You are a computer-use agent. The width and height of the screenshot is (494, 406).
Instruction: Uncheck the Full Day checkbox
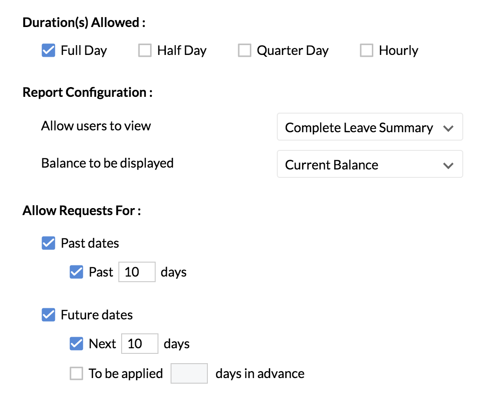(x=48, y=50)
